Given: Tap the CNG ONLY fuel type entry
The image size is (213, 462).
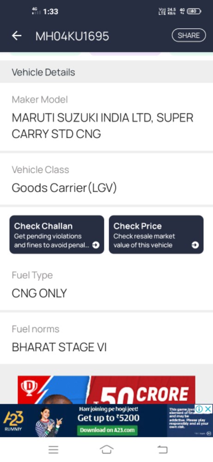Looking at the screenshot, I should pyautogui.click(x=39, y=293).
